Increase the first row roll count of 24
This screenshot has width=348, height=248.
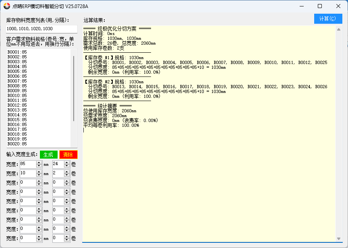coord(66,162)
